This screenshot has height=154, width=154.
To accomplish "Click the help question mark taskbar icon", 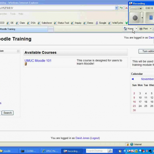I will (x=120, y=151).
